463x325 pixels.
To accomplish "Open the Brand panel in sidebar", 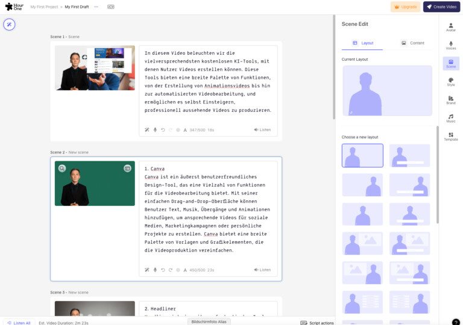I will click(450, 100).
